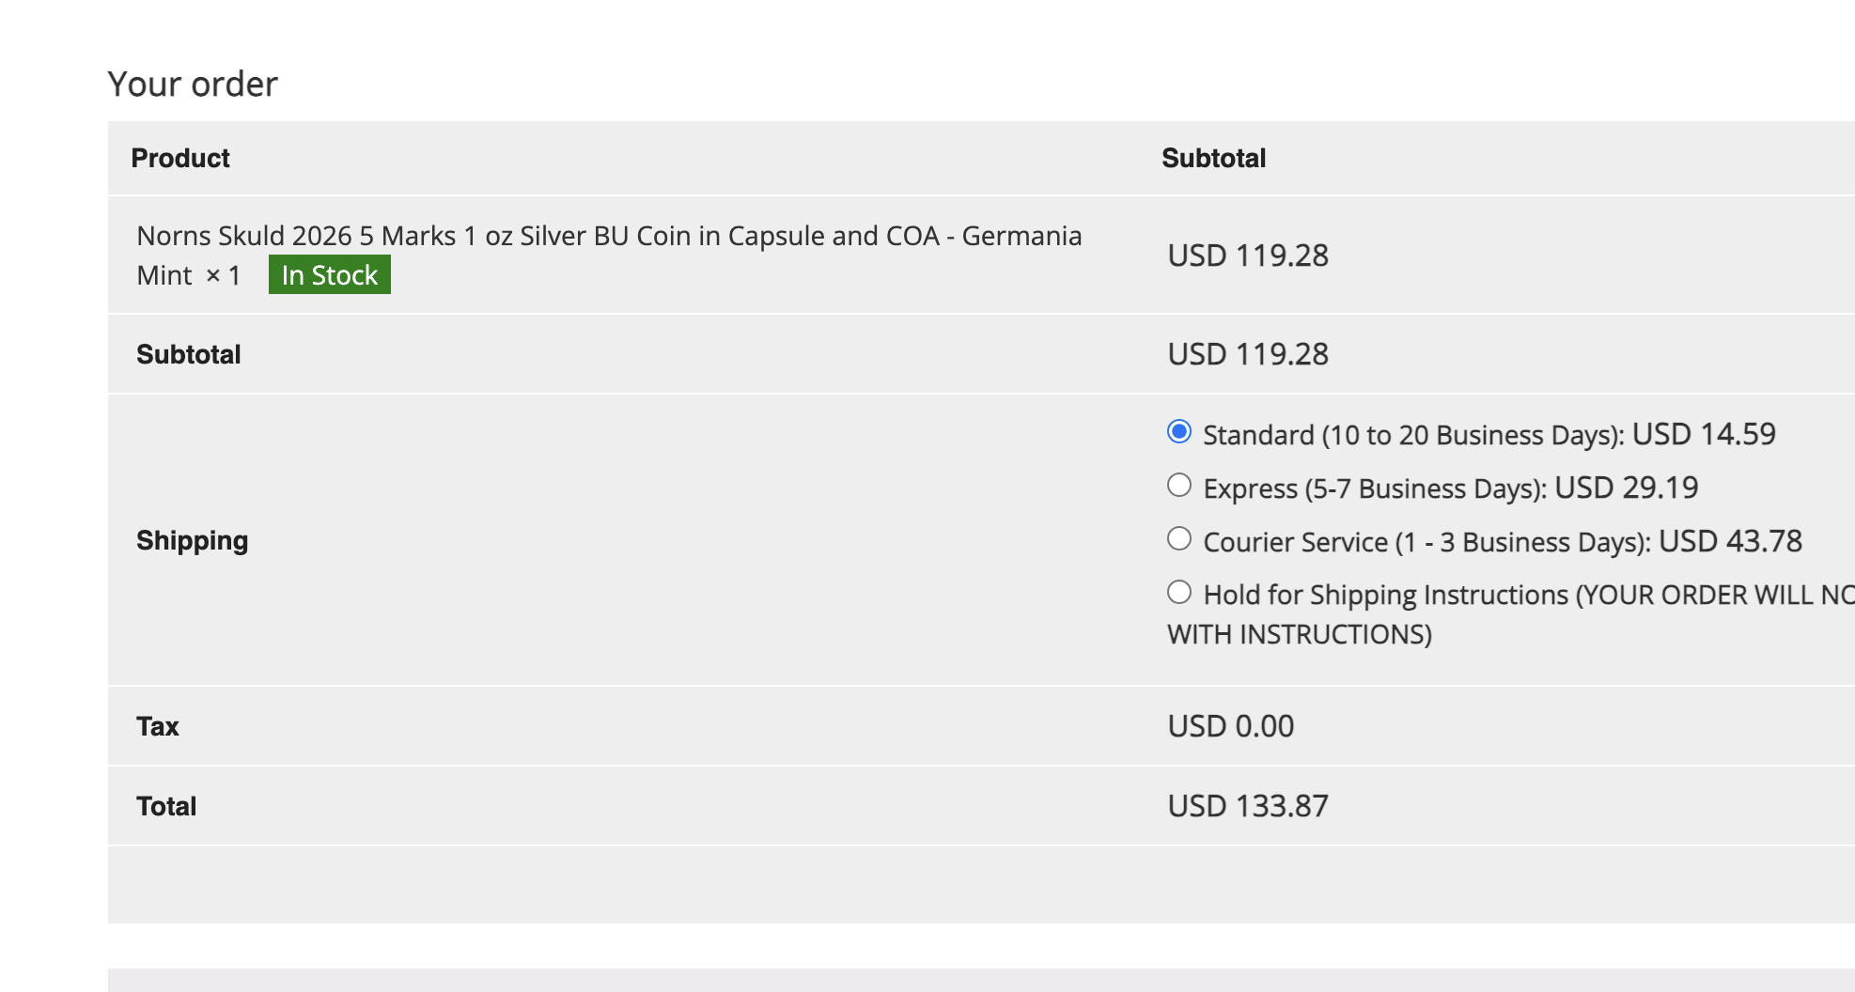Click the Standard shipping price USD 14.59
The width and height of the screenshot is (1855, 992).
pyautogui.click(x=1704, y=434)
